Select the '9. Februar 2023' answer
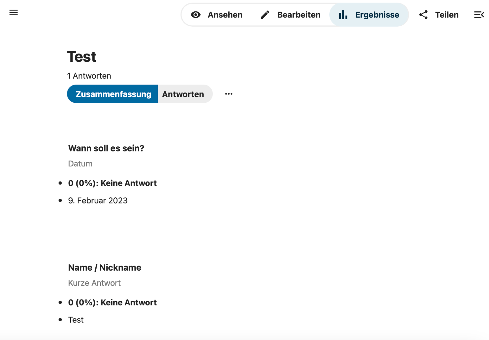This screenshot has height=340, width=489. coord(98,201)
